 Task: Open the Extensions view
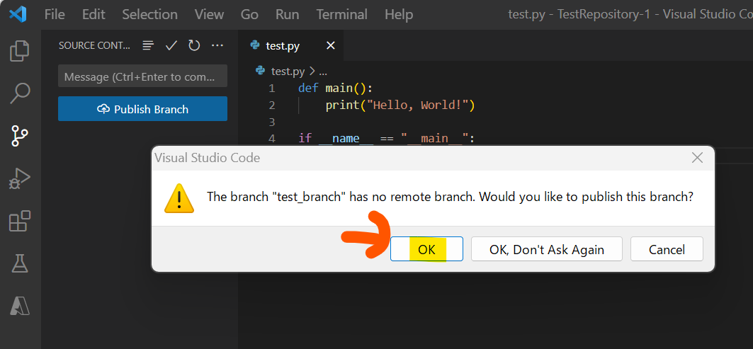pos(20,222)
